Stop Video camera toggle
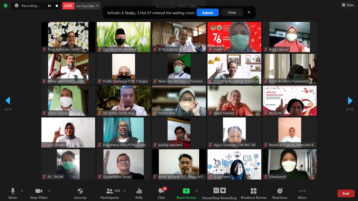The width and height of the screenshot is (358, 201). 39,193
